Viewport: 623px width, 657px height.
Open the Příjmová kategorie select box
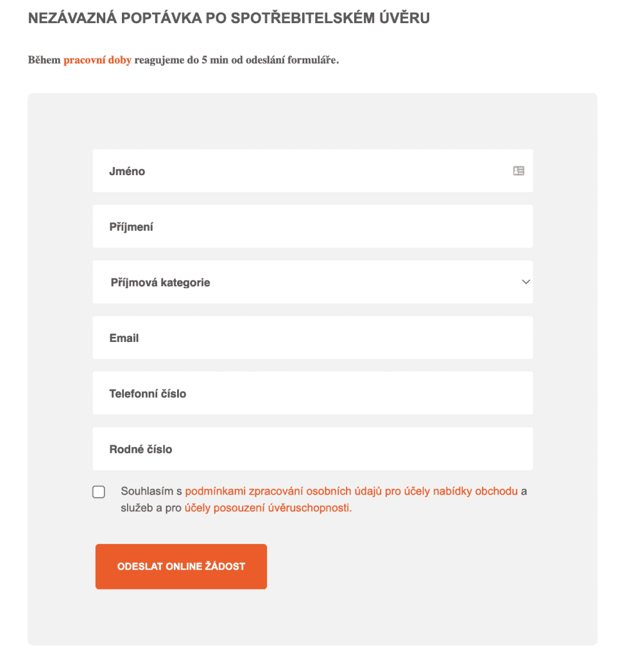coord(312,282)
